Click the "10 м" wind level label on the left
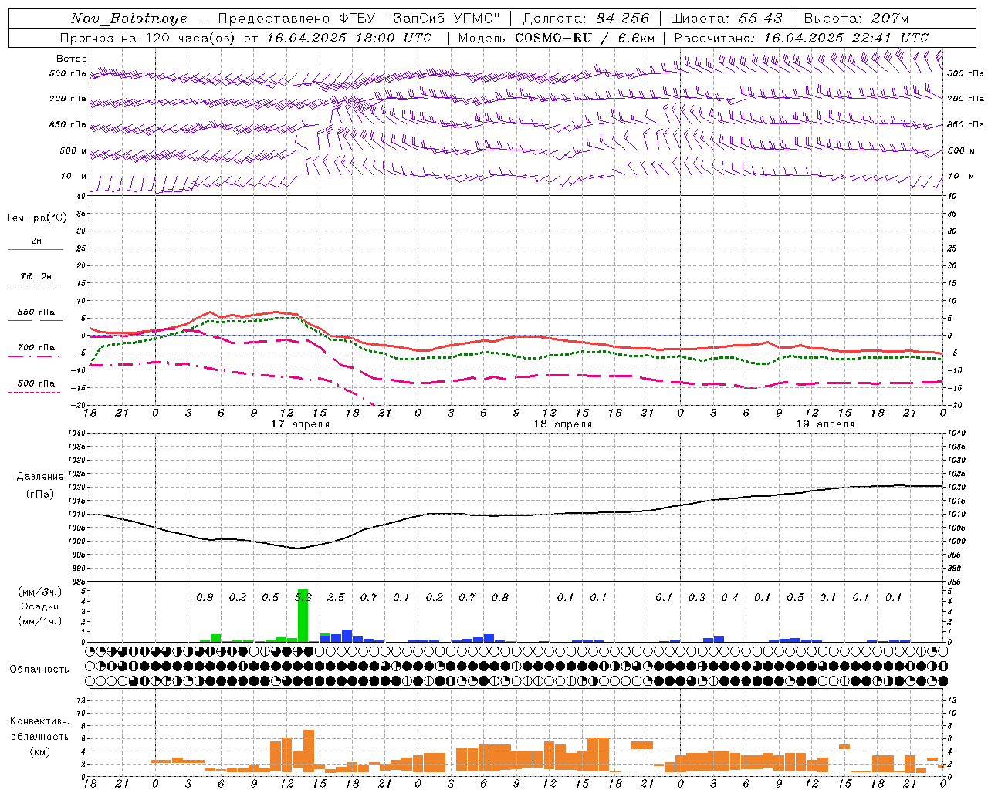 pyautogui.click(x=74, y=176)
